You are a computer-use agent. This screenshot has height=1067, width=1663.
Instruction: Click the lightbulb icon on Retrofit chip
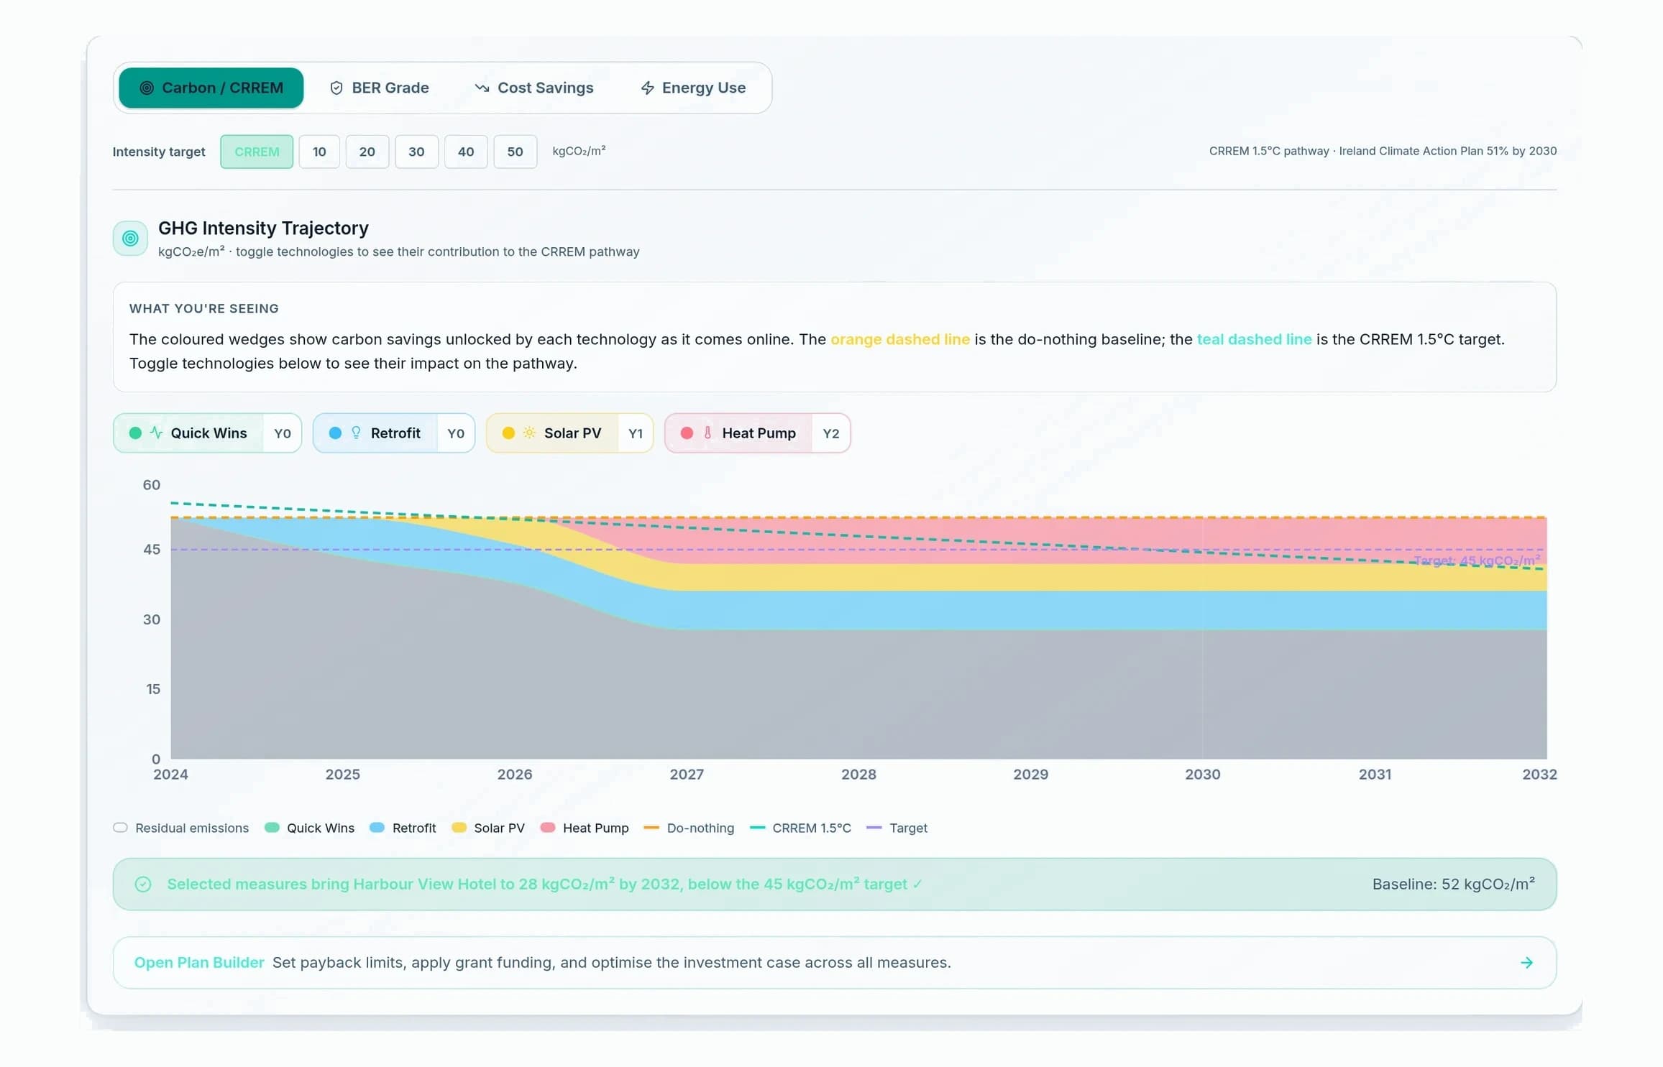[x=356, y=433]
